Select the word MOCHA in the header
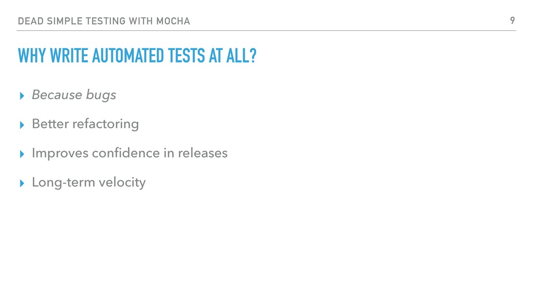 [173, 21]
